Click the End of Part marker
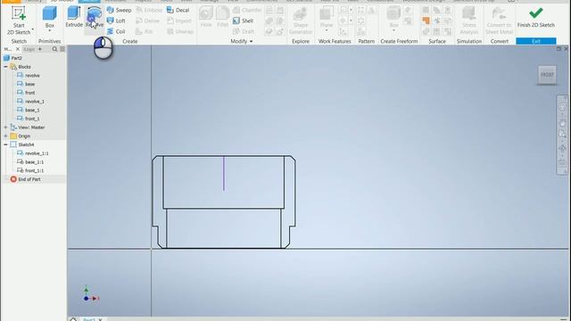Image resolution: width=571 pixels, height=321 pixels. coord(26,179)
